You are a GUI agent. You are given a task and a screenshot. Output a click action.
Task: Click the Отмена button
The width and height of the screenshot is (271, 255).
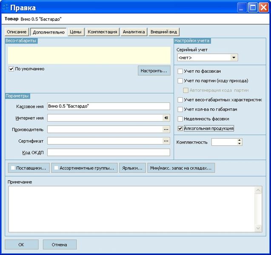point(60,244)
